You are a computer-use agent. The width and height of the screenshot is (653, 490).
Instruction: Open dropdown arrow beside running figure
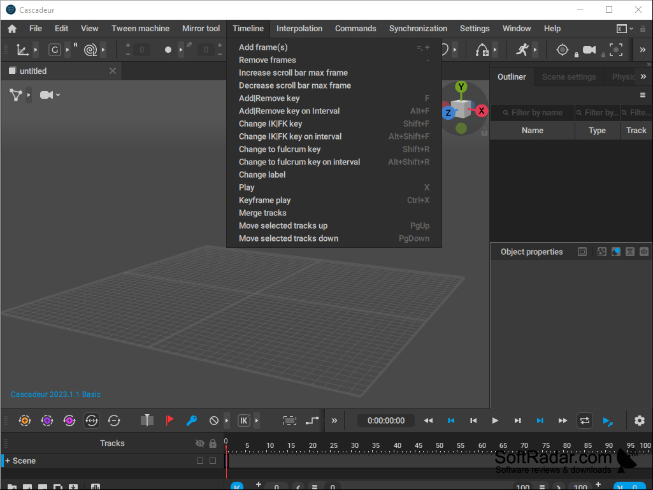click(x=535, y=50)
